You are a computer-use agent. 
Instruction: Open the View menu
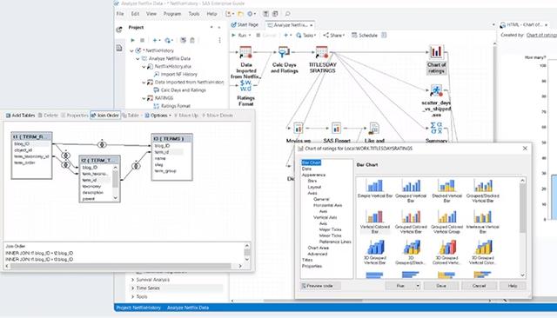pos(151,14)
